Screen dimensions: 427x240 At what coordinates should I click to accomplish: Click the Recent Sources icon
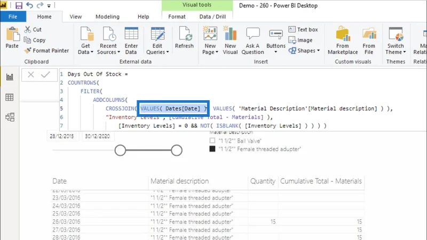coord(109,34)
